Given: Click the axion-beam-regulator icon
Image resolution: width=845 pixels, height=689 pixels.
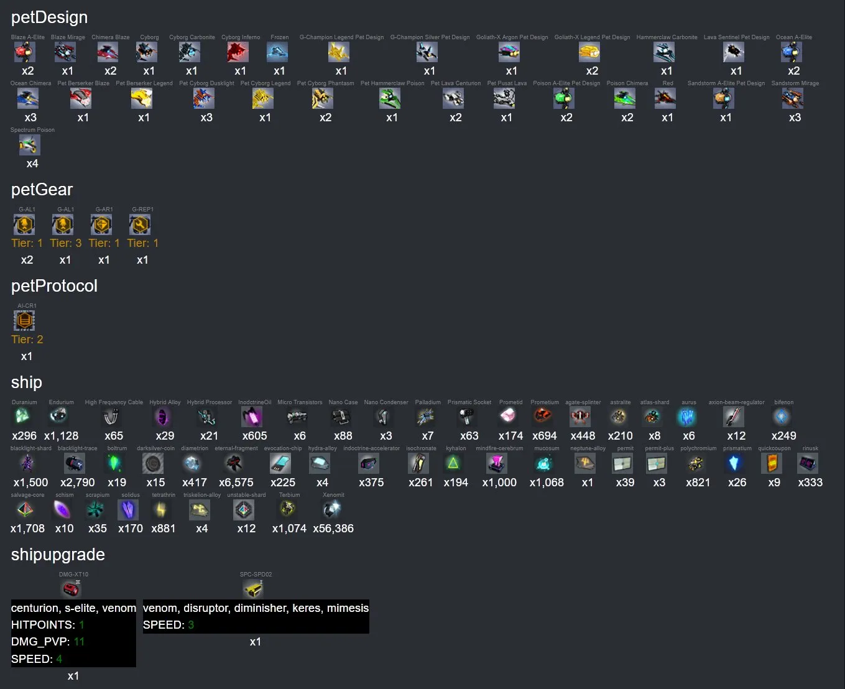Looking at the screenshot, I should 734,417.
